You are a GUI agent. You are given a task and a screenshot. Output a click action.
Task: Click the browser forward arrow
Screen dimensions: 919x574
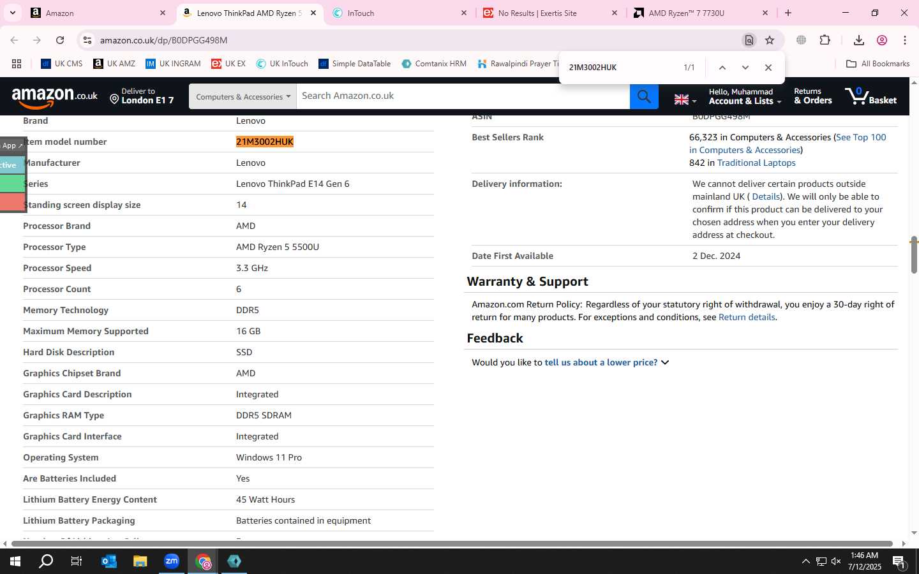37,40
